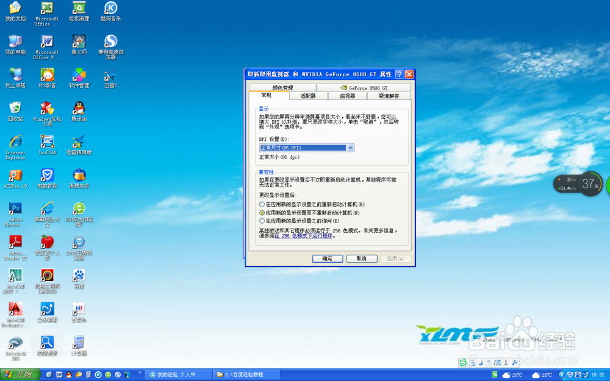The width and height of the screenshot is (610, 381).
Task: Open the 我的文档 desktop folder icon
Action: [15, 11]
